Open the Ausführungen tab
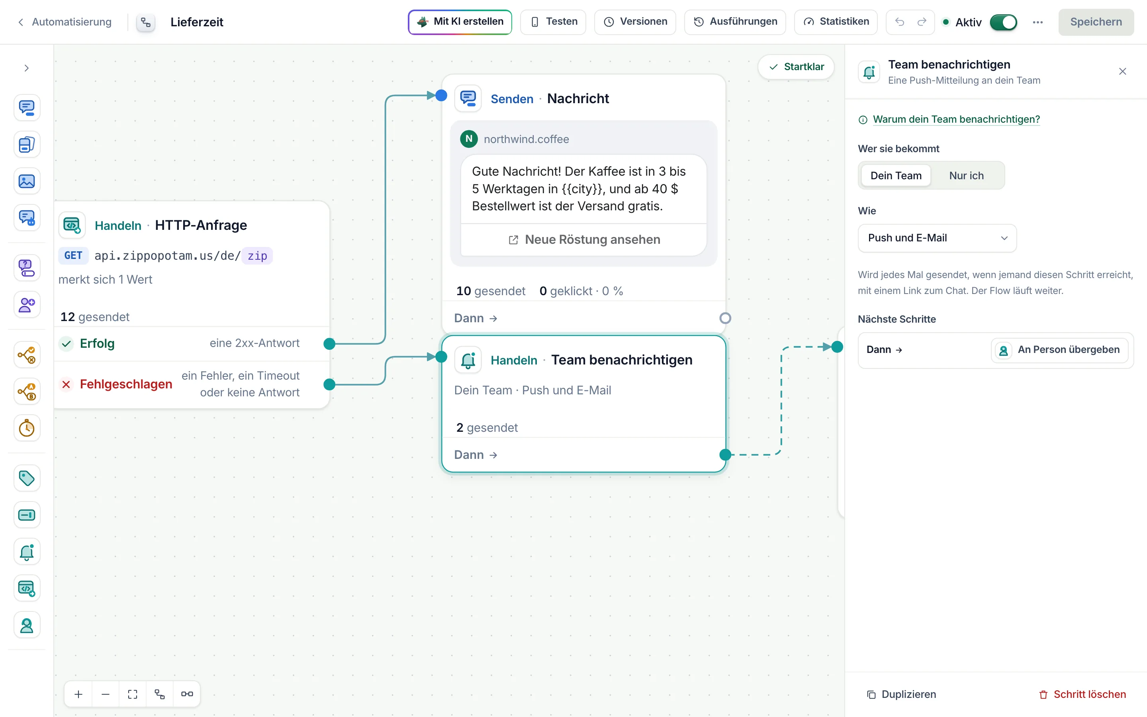This screenshot has height=717, width=1147. [x=735, y=22]
